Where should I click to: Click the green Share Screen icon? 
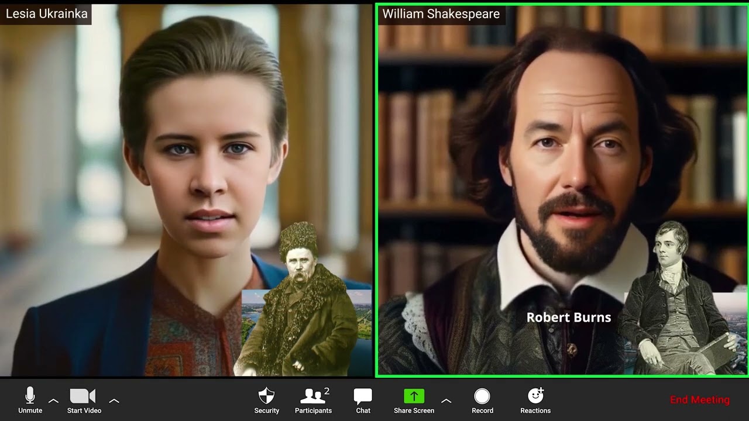point(414,396)
